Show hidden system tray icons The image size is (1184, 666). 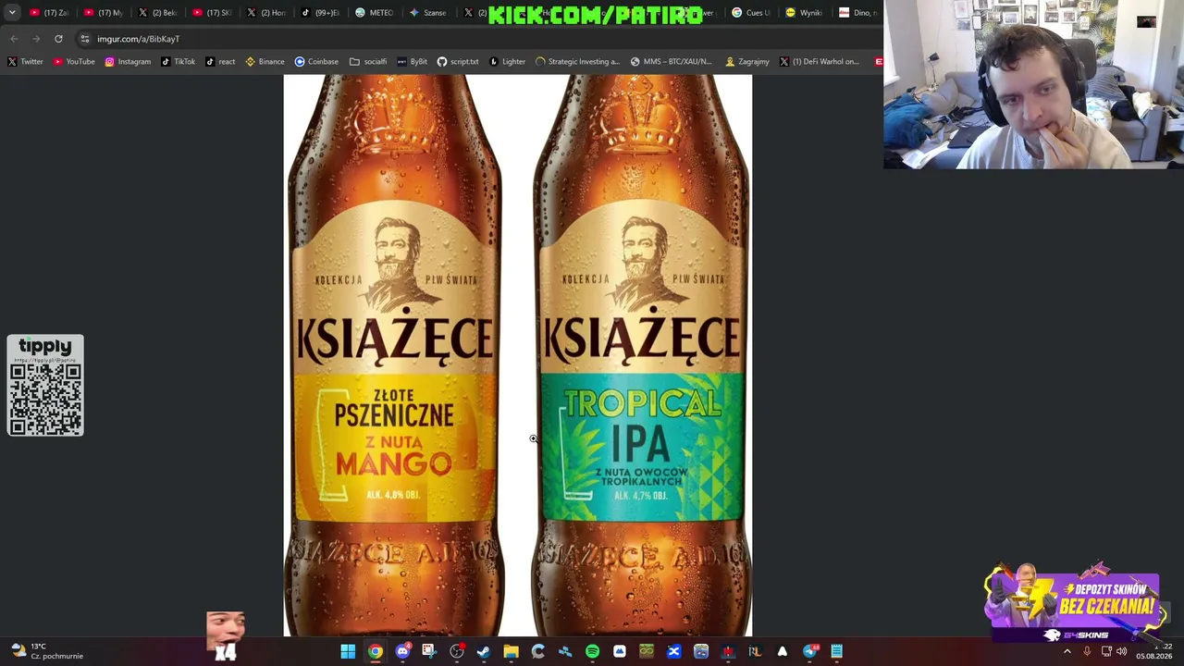pyautogui.click(x=1067, y=652)
